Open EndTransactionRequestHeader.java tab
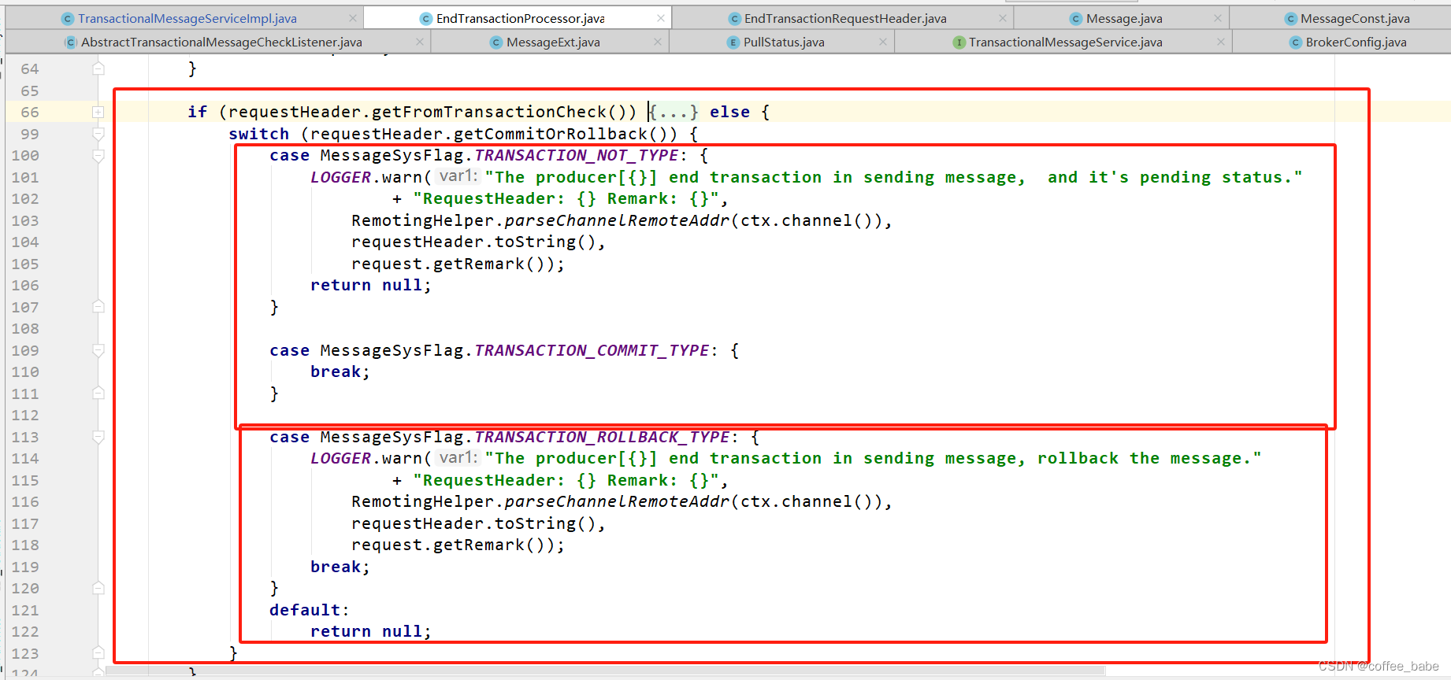The height and width of the screenshot is (680, 1451). pos(845,18)
